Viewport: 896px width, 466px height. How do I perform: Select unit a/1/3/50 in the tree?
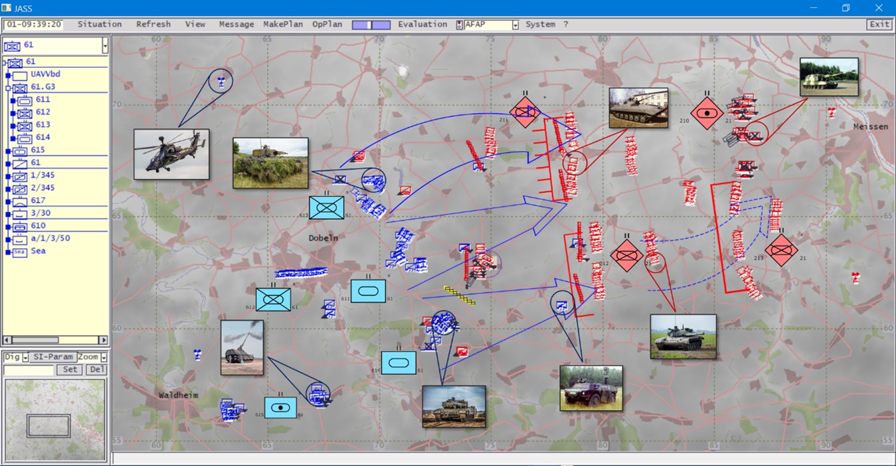point(50,238)
